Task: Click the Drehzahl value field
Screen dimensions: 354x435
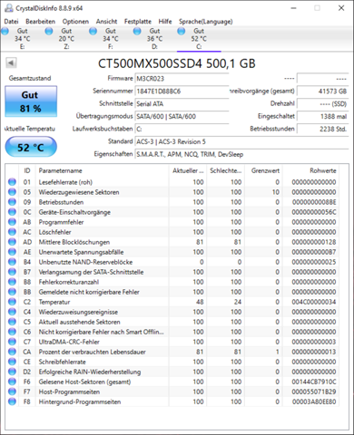Action: pyautogui.click(x=322, y=104)
